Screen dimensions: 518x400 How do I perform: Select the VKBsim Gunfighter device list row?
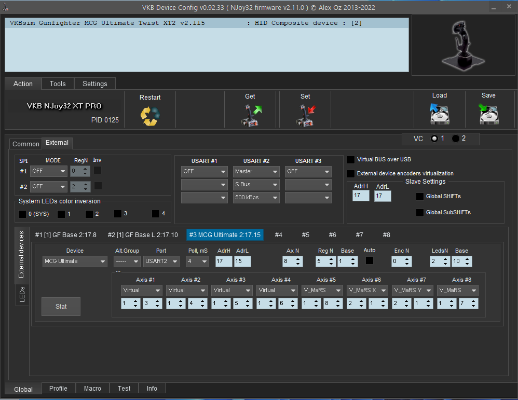coord(207,23)
